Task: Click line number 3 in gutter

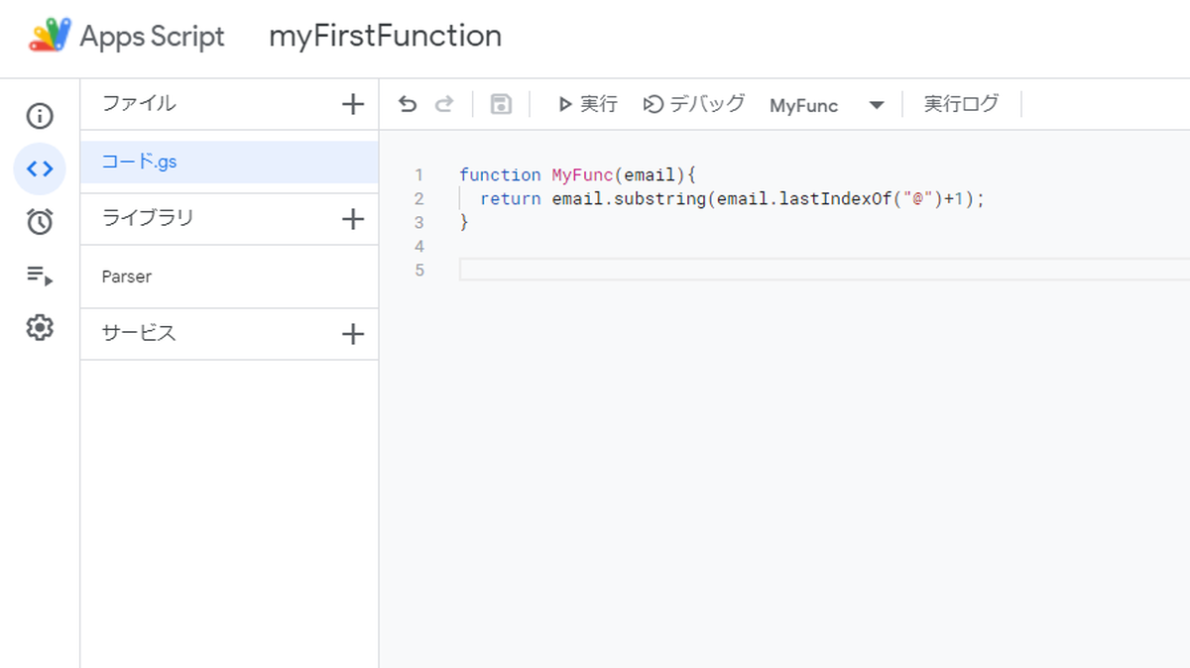Action: coord(419,222)
